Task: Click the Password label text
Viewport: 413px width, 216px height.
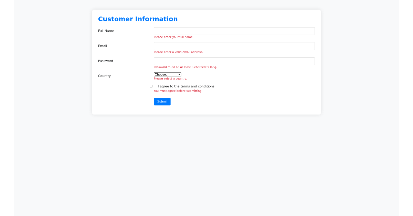Action: [x=105, y=61]
